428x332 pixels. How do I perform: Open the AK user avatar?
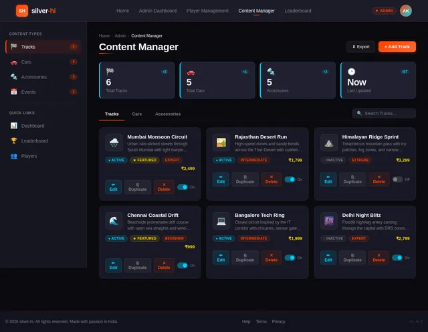(406, 11)
